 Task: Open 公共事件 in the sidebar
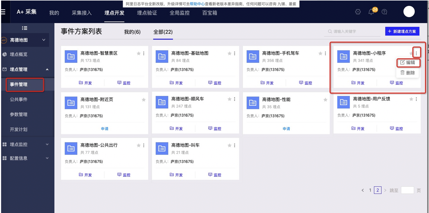pyautogui.click(x=19, y=99)
